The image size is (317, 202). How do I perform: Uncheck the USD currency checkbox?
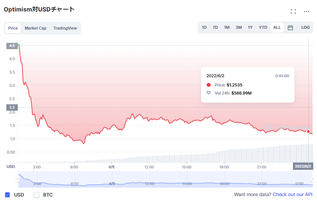(x=7, y=195)
